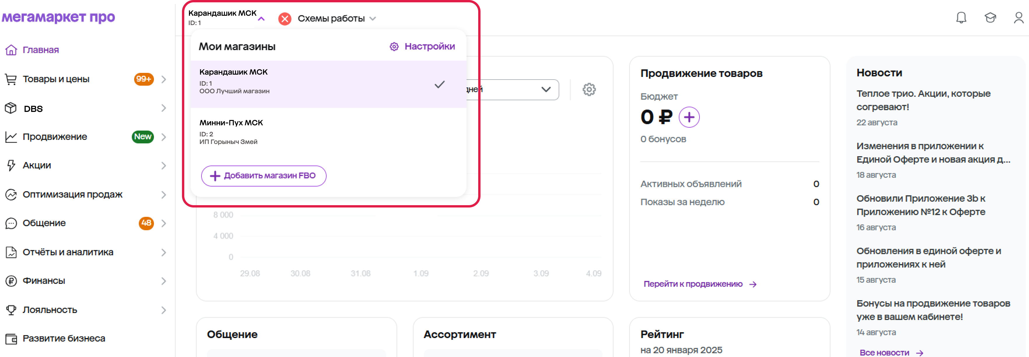Open the Финансы menu section
The height and width of the screenshot is (357, 1029).
click(x=44, y=281)
